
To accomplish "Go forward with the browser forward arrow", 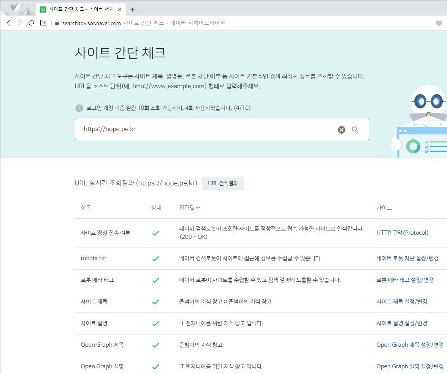I will click(20, 23).
